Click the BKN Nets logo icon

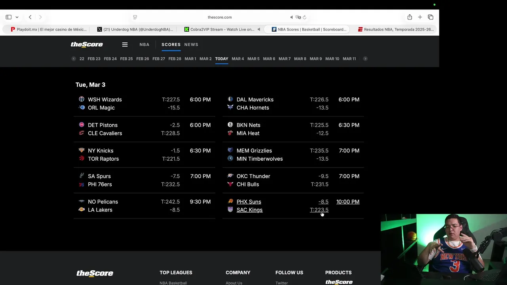coord(231,125)
